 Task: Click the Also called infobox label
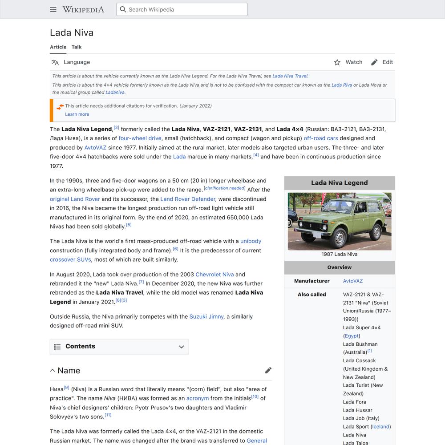312,295
